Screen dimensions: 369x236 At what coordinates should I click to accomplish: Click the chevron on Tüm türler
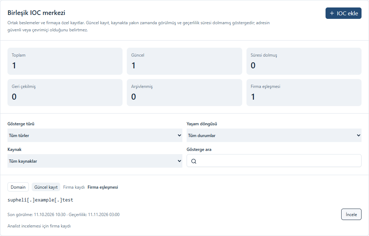pos(179,135)
